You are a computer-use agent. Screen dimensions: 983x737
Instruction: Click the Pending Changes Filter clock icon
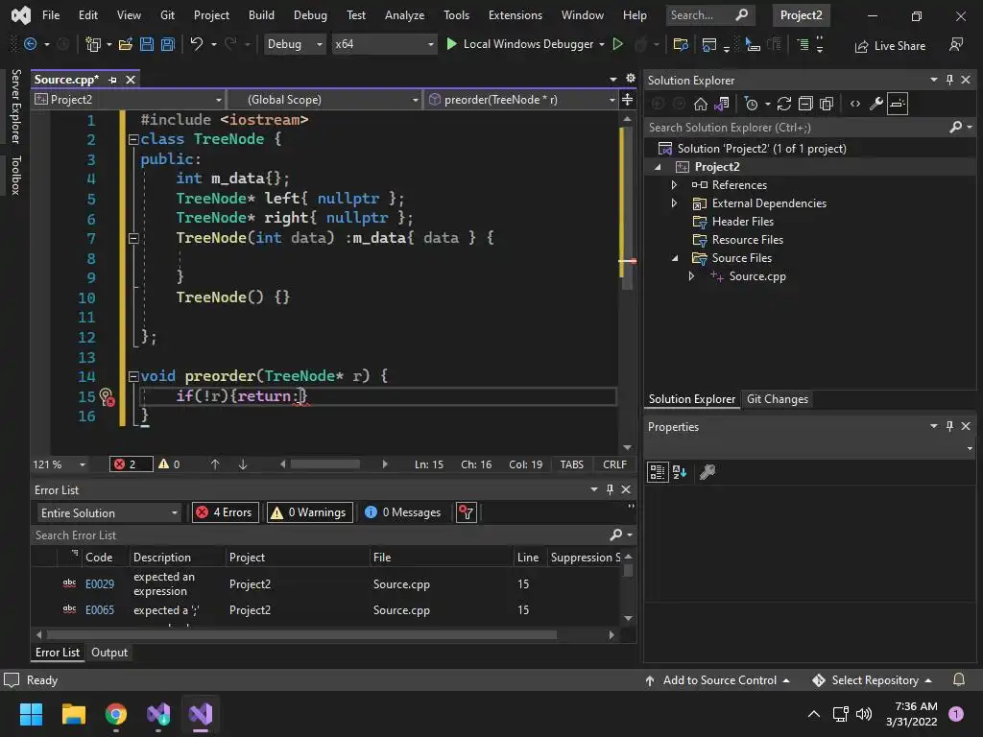(751, 104)
